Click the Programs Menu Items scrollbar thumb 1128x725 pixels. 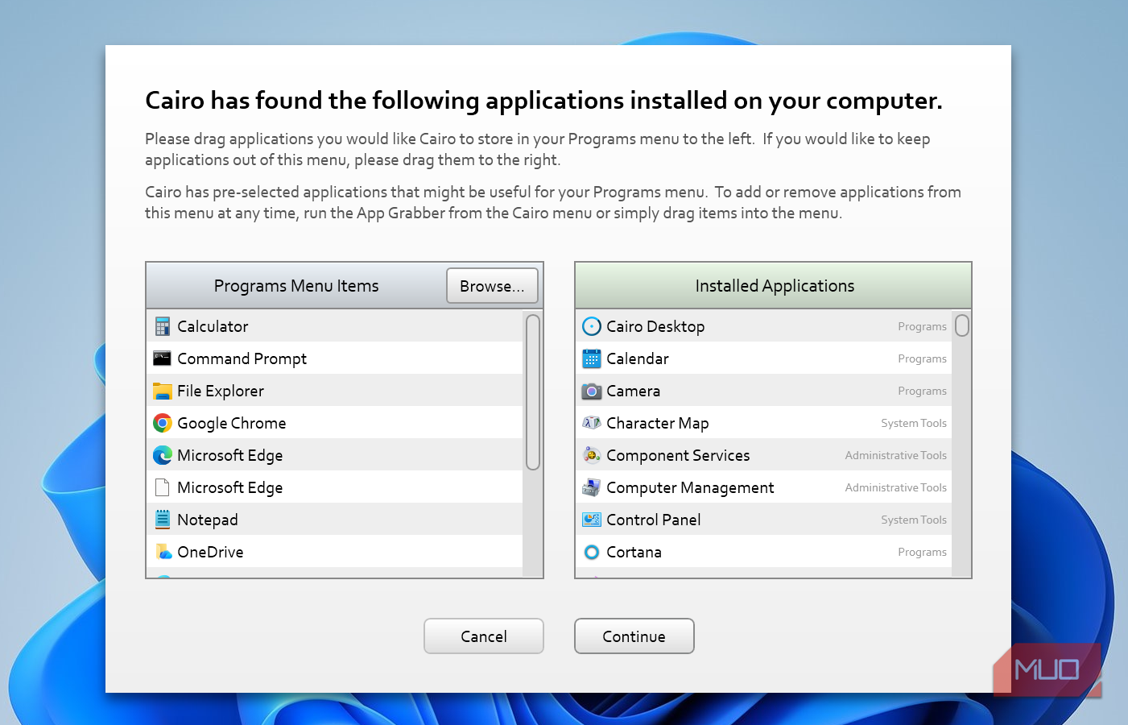pos(532,392)
